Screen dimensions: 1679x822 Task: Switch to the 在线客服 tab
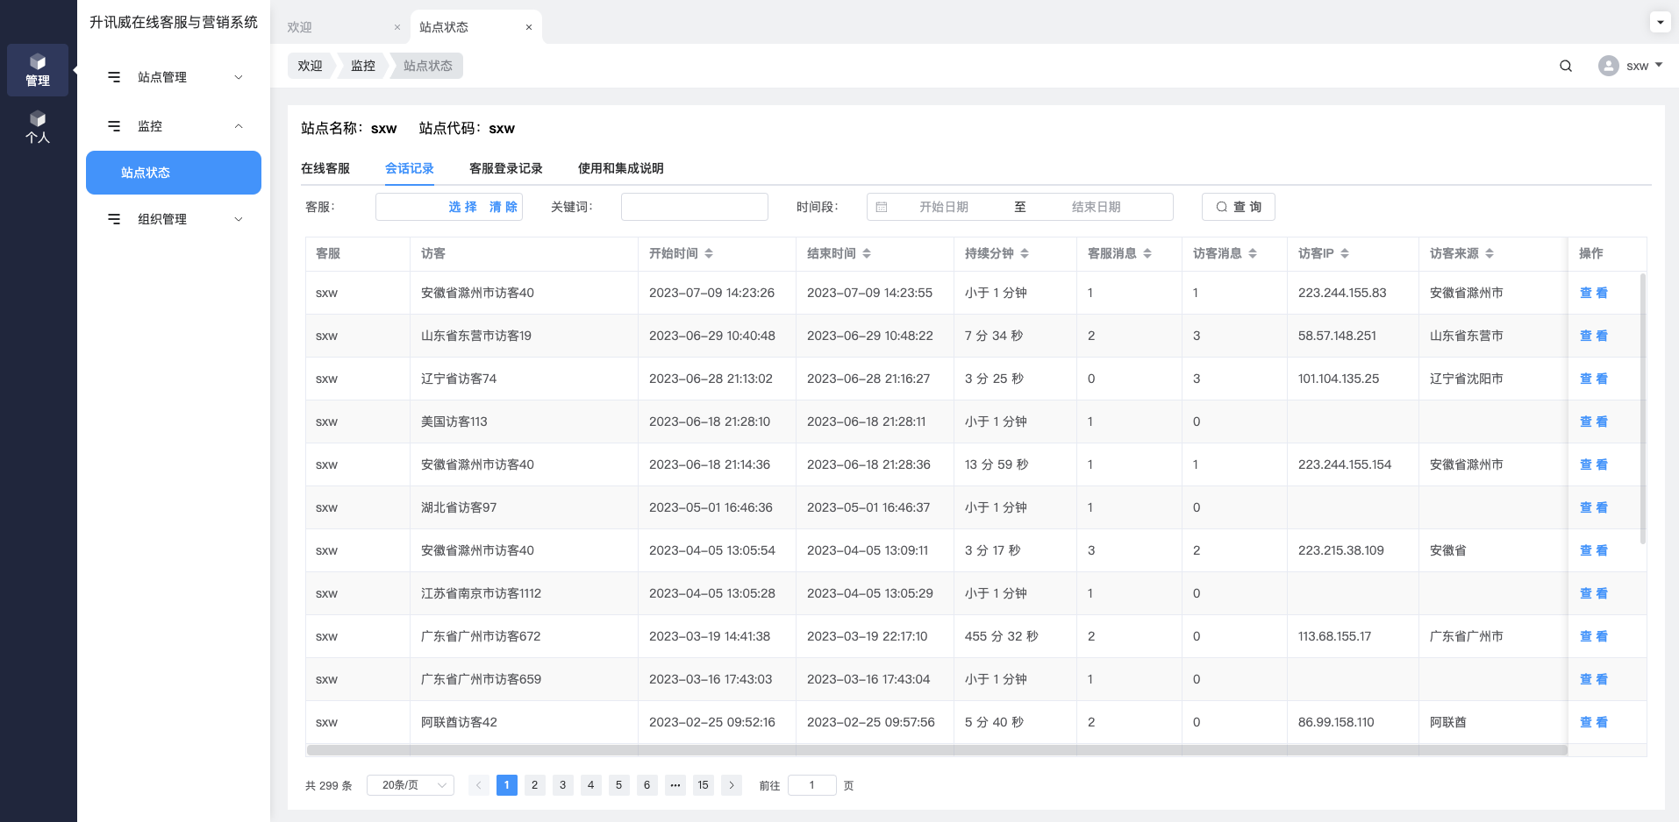(x=325, y=168)
